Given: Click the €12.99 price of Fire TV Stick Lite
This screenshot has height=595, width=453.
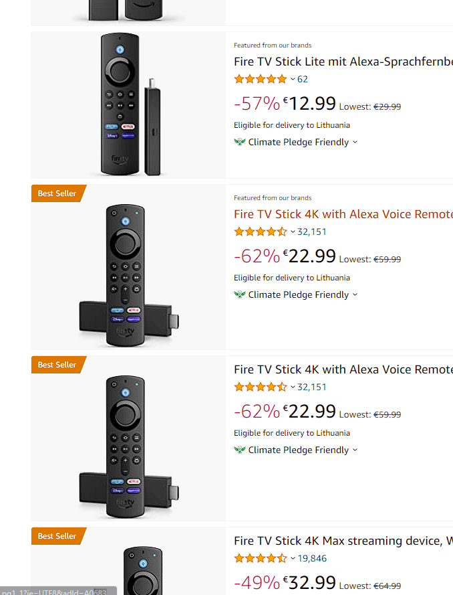Looking at the screenshot, I should click(309, 103).
